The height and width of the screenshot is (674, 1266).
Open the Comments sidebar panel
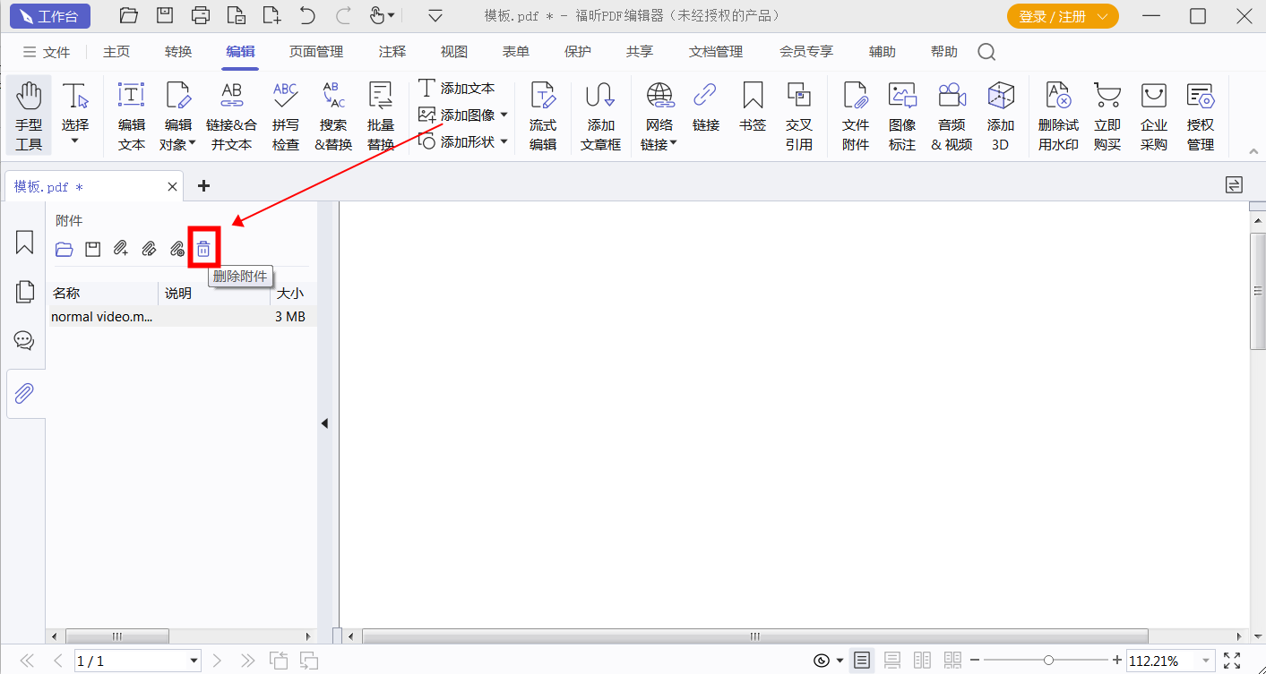point(24,340)
